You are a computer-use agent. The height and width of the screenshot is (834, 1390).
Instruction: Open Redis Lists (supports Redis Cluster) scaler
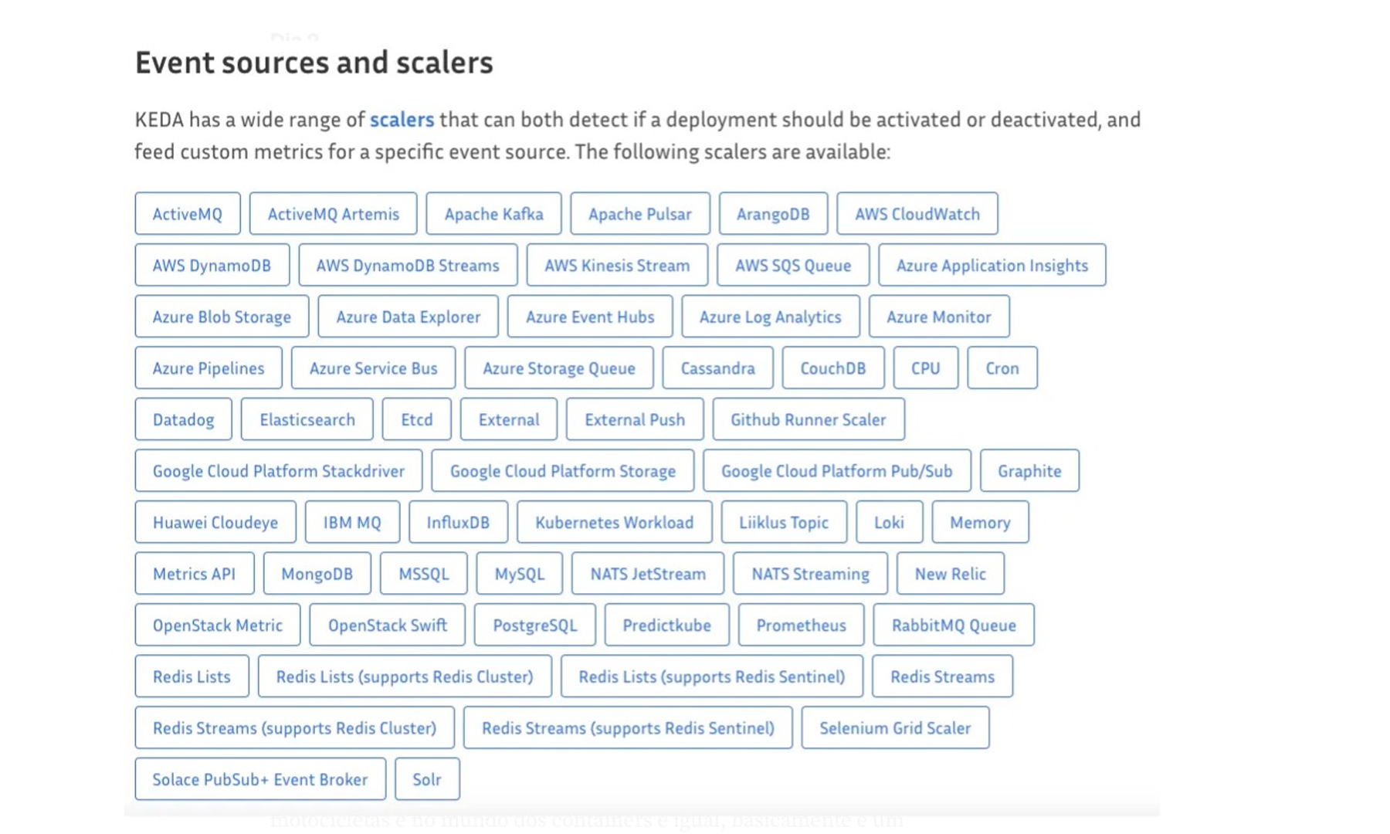coord(404,676)
